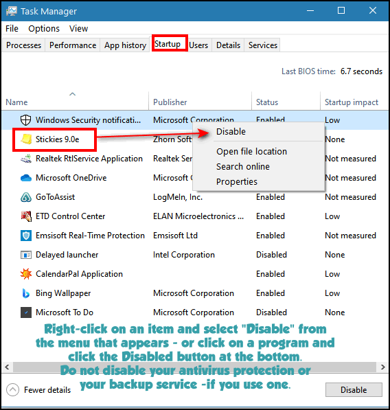This screenshot has height=410, width=390.
Task: Select the Realtek RtlService Application name
Action: pyautogui.click(x=89, y=159)
